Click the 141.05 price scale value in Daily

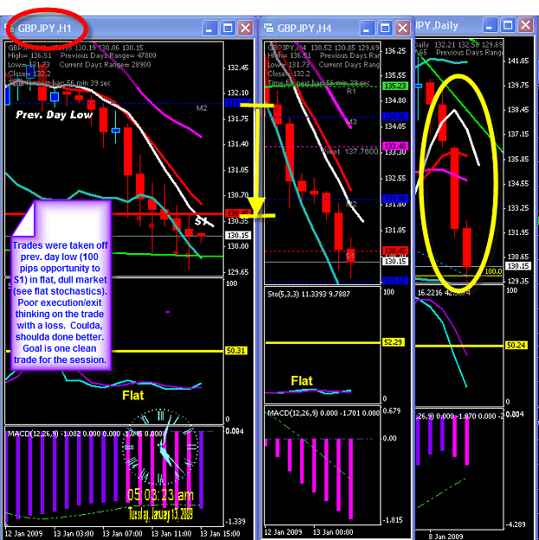click(x=518, y=61)
